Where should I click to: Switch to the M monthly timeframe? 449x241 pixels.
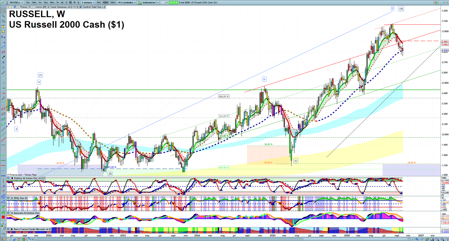point(74,3)
